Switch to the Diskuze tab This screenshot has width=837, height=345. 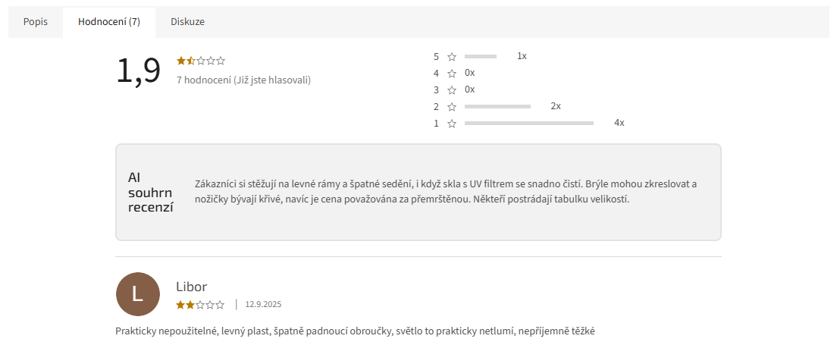(x=187, y=22)
